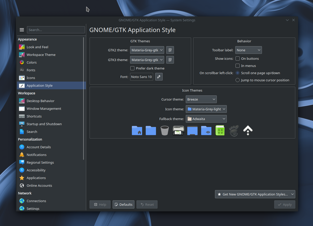Click the Applications star icon
Viewport: 313px width, 226px height.
click(22, 178)
